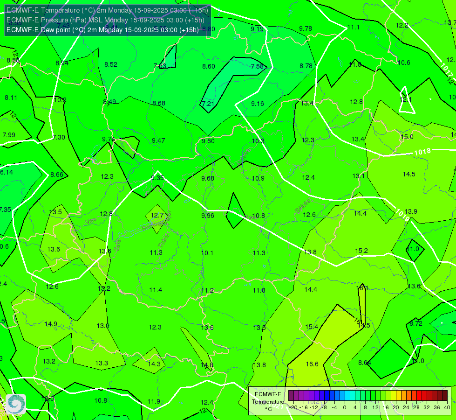Screen dimensions: 456x420
Task: Click the Békés county label
Action: click(302, 206)
